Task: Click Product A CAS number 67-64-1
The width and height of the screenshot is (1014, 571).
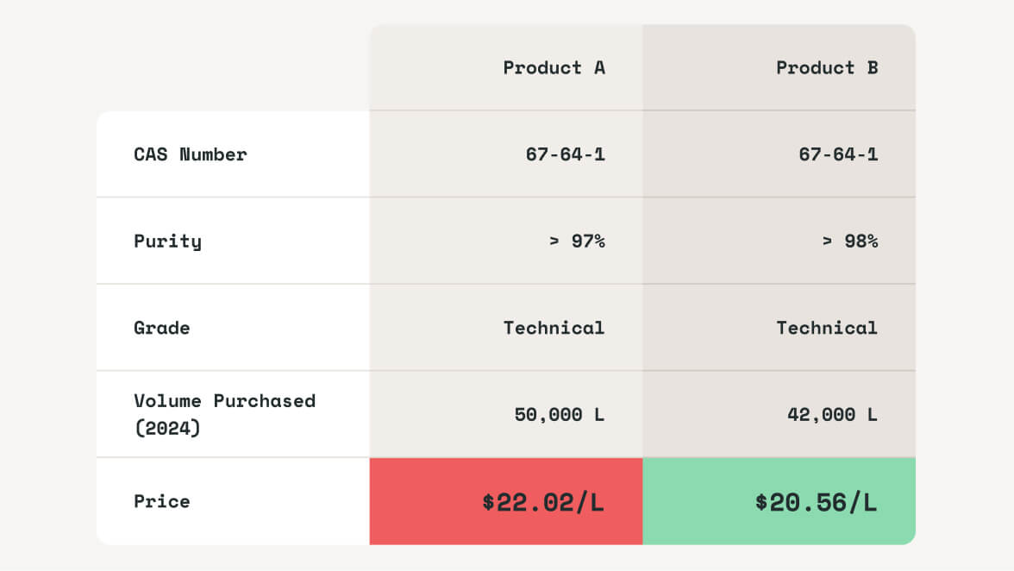Action: [x=565, y=154]
